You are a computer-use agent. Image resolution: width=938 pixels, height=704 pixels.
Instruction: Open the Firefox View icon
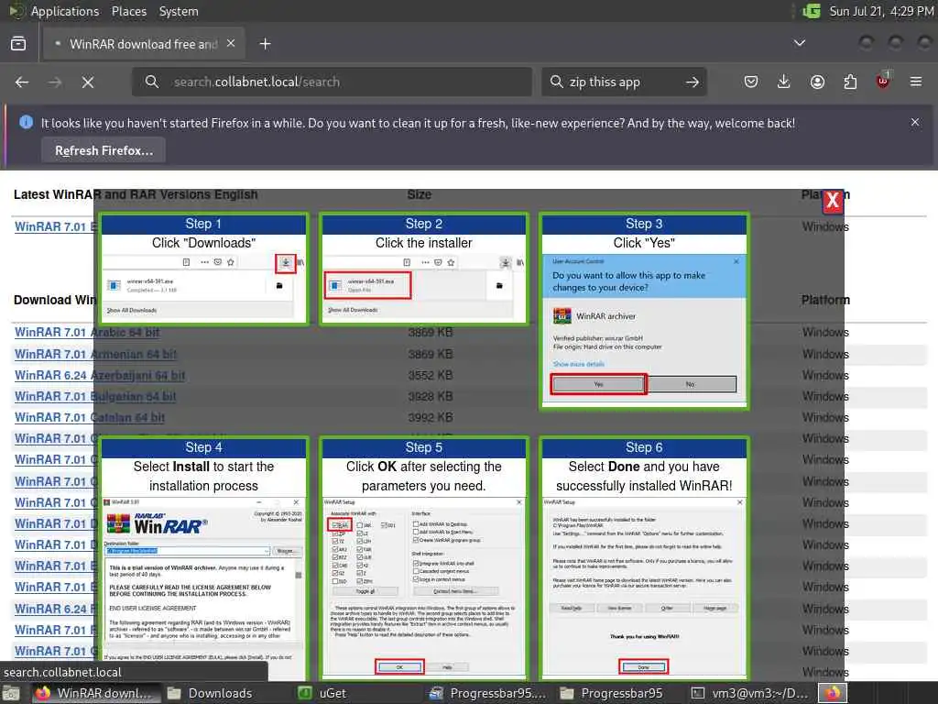[x=18, y=44]
